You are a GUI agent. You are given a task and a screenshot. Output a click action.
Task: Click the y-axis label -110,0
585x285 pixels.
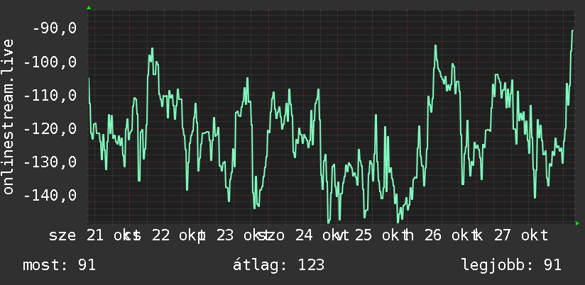(x=50, y=96)
